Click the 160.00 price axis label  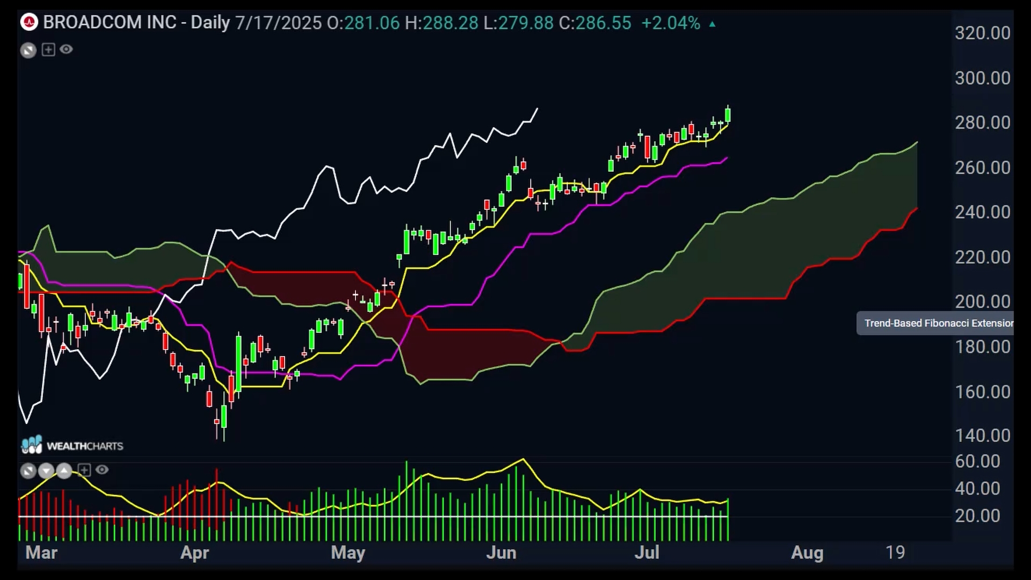tap(983, 392)
